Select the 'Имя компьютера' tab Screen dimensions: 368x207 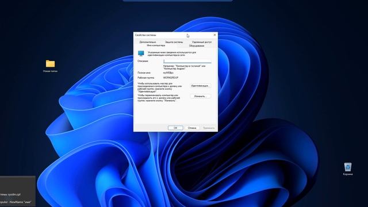tap(156, 45)
